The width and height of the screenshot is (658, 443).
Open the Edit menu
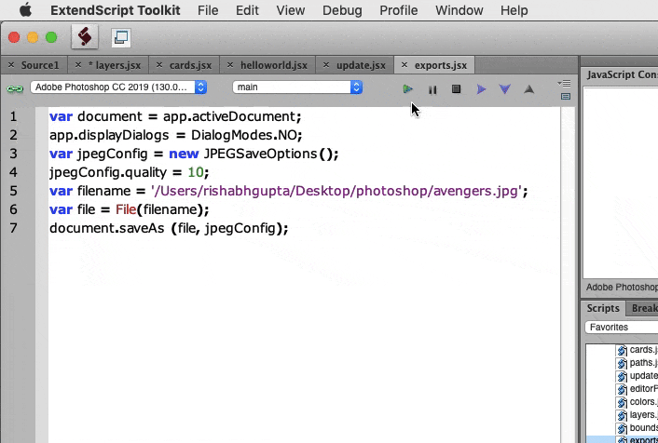(x=247, y=10)
